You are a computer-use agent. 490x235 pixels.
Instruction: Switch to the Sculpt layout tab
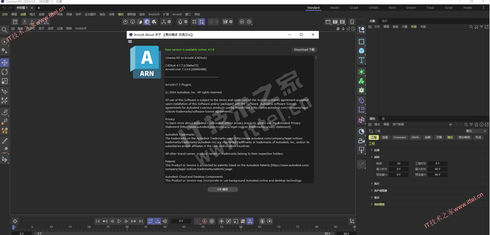pyautogui.click(x=354, y=8)
